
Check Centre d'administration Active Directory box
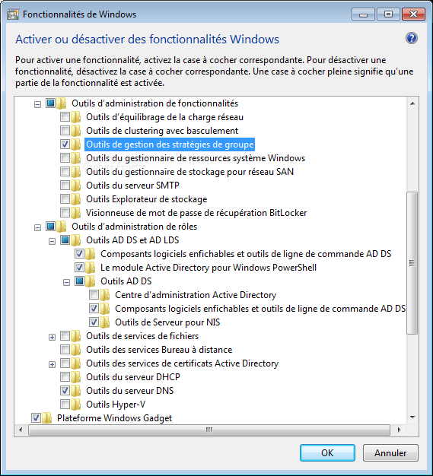(94, 294)
